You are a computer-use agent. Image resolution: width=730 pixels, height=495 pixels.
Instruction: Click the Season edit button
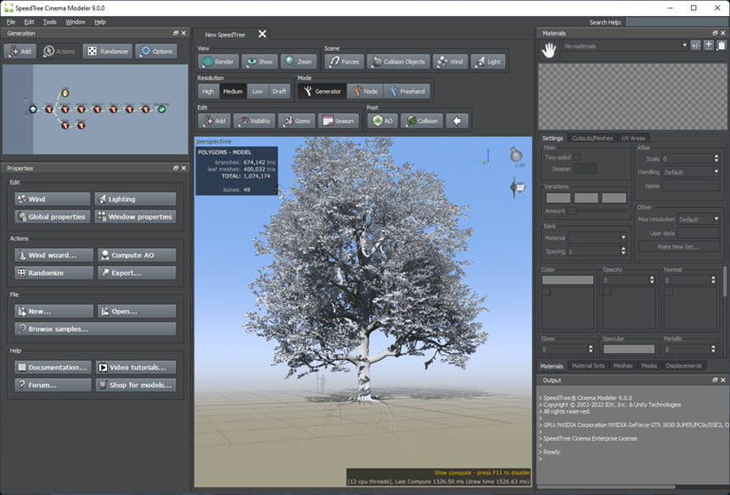(x=339, y=121)
